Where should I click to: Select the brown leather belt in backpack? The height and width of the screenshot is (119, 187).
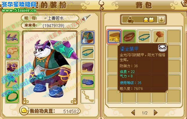[x=129, y=36]
